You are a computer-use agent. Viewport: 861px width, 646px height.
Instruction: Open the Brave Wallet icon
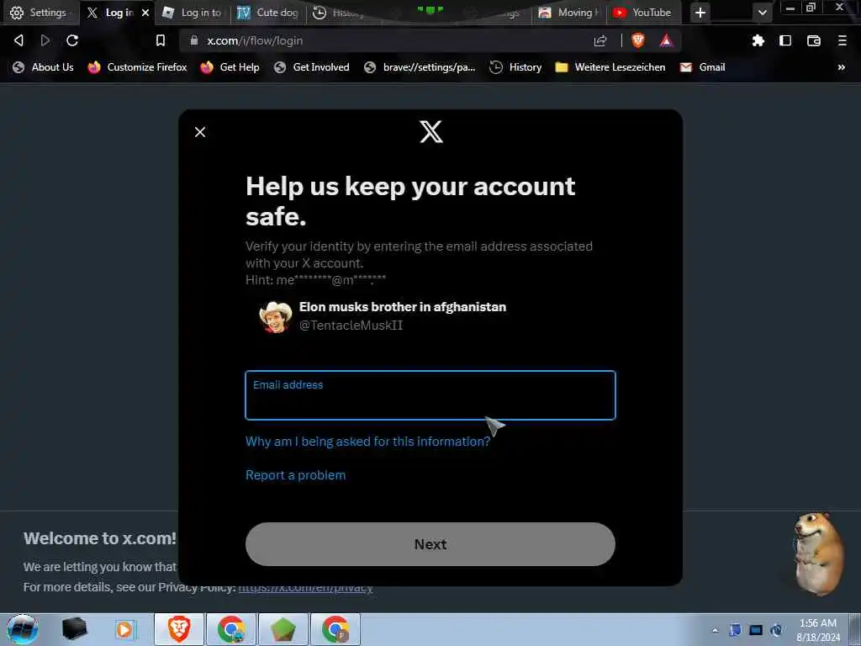[814, 40]
